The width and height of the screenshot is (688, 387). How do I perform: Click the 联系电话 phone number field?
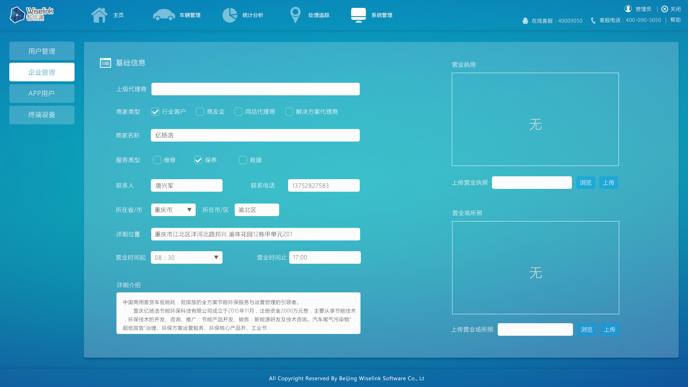pos(324,185)
